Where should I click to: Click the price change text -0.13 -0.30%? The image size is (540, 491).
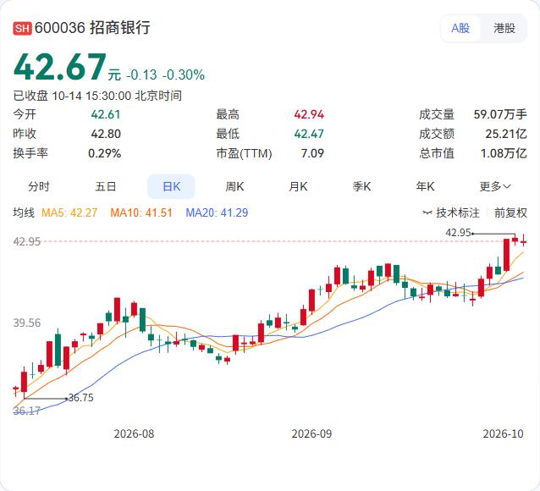(x=165, y=74)
